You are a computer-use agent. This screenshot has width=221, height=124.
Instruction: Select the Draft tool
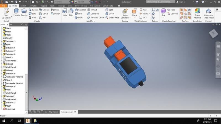coord(79,18)
